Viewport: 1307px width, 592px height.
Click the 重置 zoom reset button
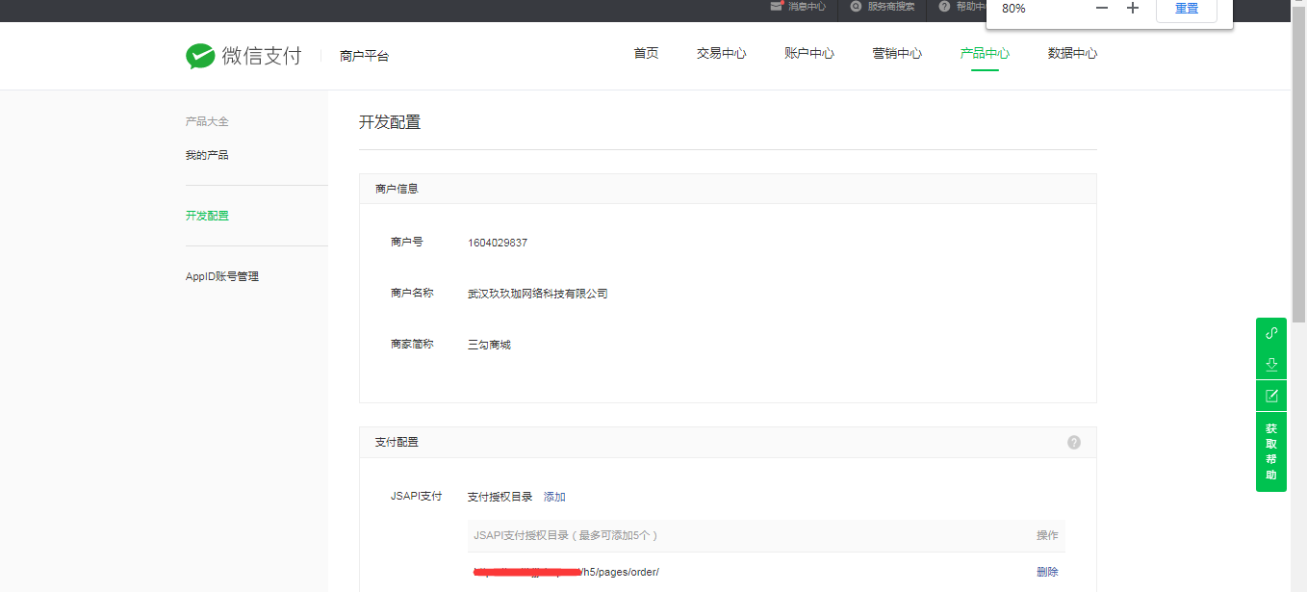(1186, 9)
